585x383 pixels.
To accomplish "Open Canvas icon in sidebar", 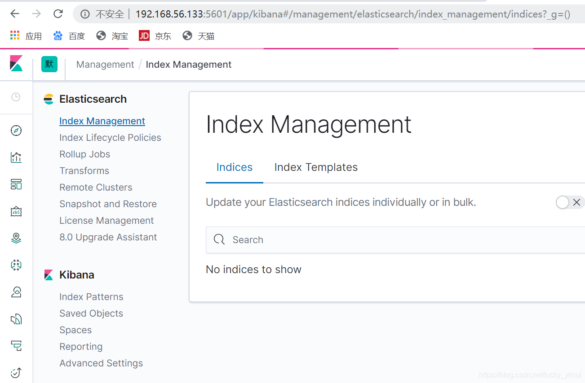I will (16, 211).
